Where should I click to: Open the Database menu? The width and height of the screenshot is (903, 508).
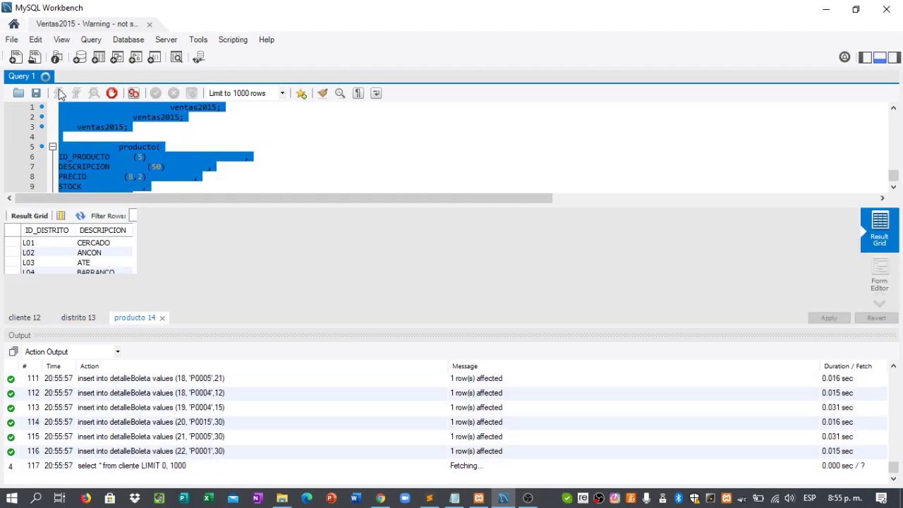(128, 40)
